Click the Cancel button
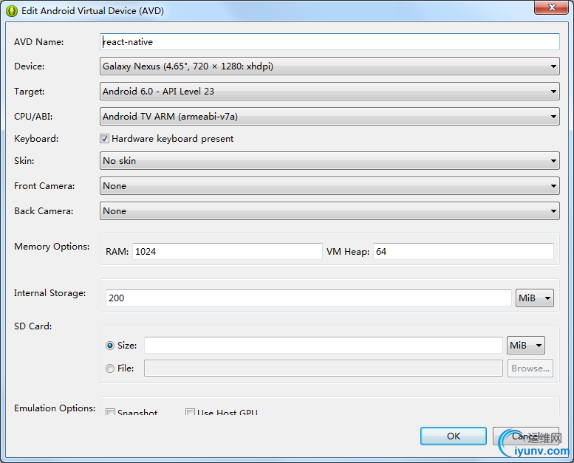Screen dimensions: 574x463 (x=526, y=436)
